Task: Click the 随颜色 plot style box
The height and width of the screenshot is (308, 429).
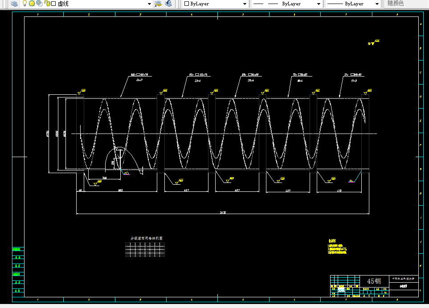Action: pos(406,4)
